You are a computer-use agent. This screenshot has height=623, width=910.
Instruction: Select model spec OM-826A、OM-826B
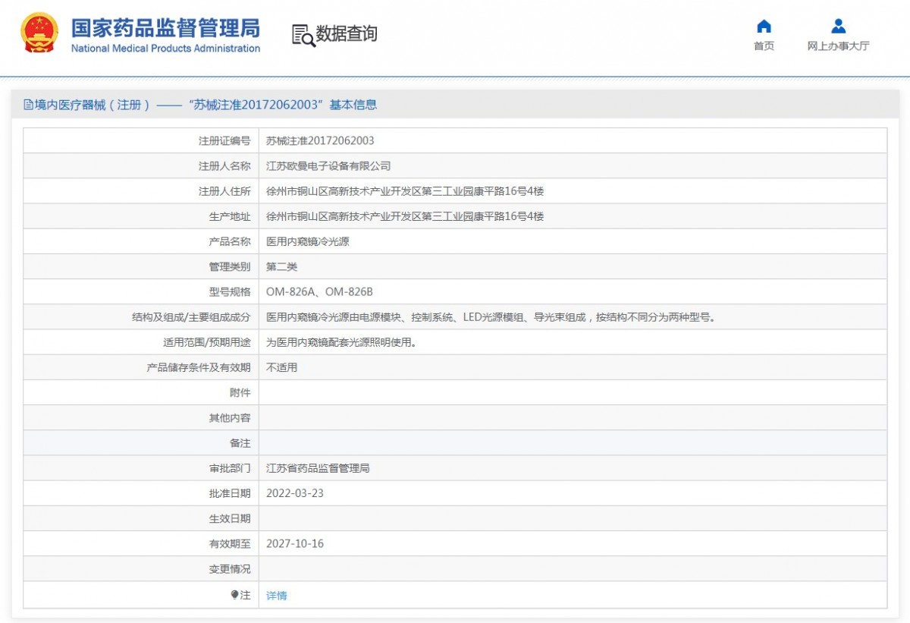(319, 291)
